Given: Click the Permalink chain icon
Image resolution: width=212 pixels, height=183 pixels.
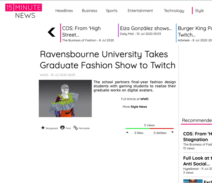Looking at the screenshot, I should (x=76, y=128).
